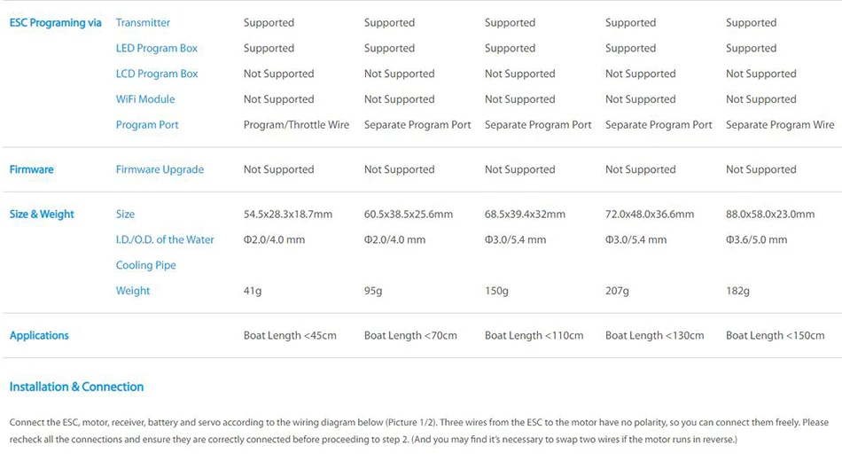This screenshot has height=461, width=842.
Task: Click the 88.0x58.0x23.0mm size value
Action: tap(770, 215)
